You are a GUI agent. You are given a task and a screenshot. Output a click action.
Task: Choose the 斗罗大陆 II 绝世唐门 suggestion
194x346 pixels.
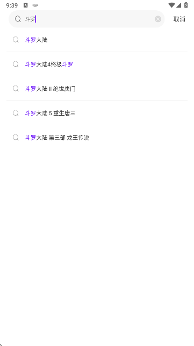point(97,89)
